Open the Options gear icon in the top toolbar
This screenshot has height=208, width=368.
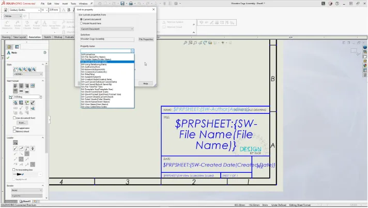(176, 4)
